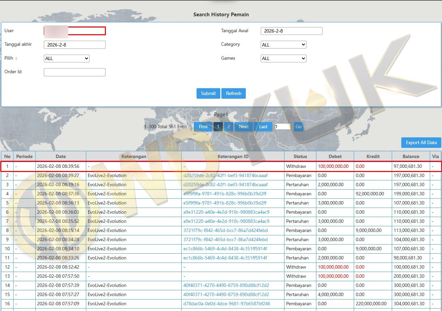Click the Balance column header
This screenshot has width=442, height=311.
click(x=411, y=156)
